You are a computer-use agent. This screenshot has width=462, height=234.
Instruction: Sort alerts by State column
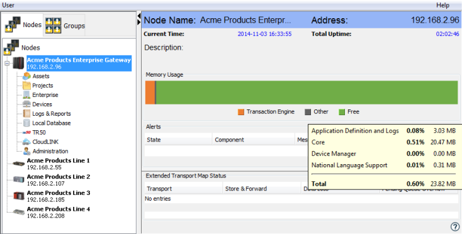tap(178, 140)
